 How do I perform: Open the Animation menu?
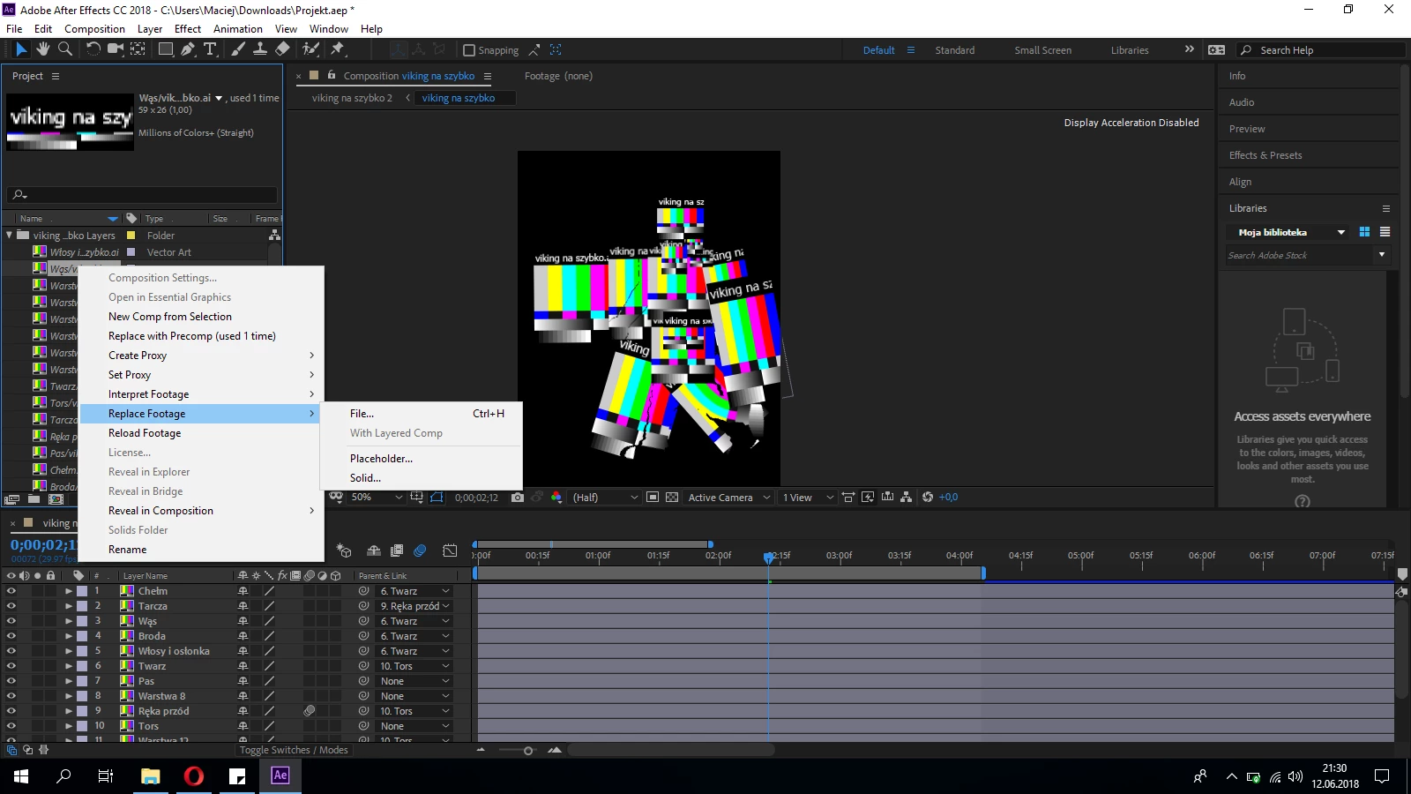pos(238,28)
